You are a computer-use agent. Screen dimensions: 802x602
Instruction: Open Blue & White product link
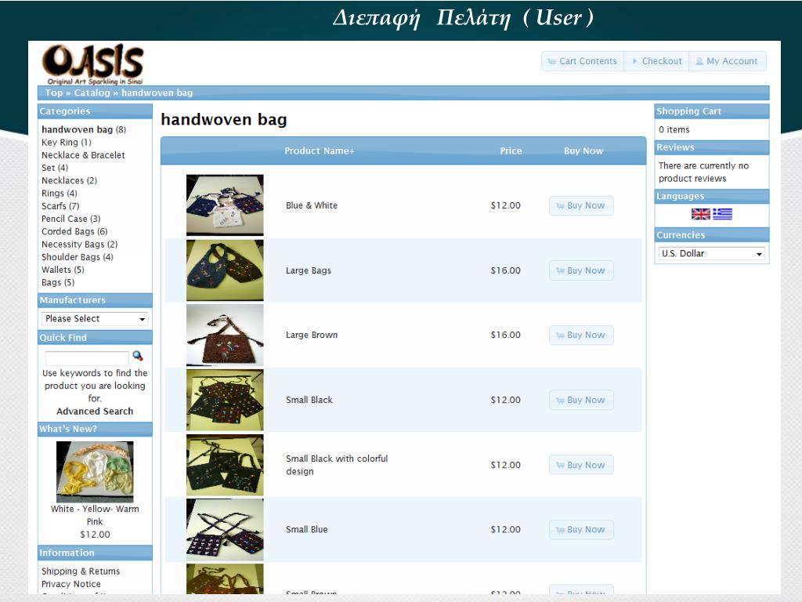tap(312, 205)
